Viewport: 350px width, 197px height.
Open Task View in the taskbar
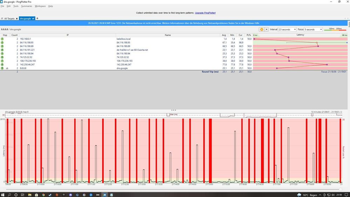click(22, 195)
